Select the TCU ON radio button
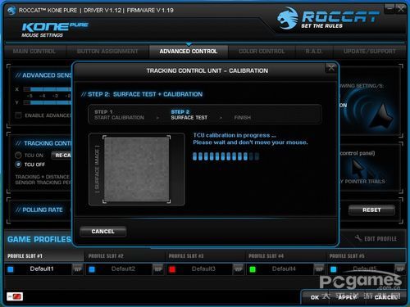This screenshot has height=307, width=410. point(18,156)
